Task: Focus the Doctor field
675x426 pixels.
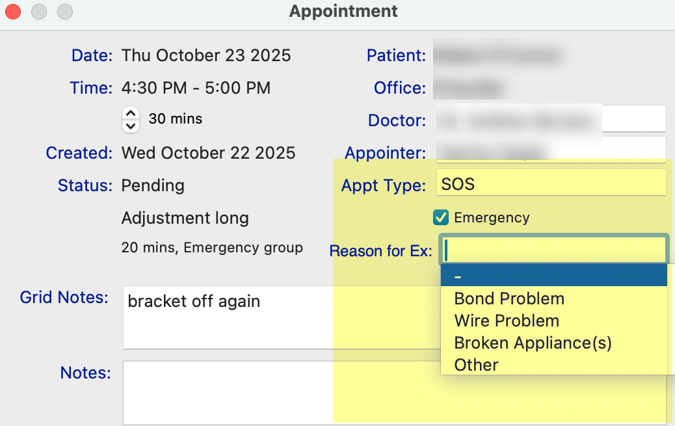Action: pyautogui.click(x=551, y=120)
